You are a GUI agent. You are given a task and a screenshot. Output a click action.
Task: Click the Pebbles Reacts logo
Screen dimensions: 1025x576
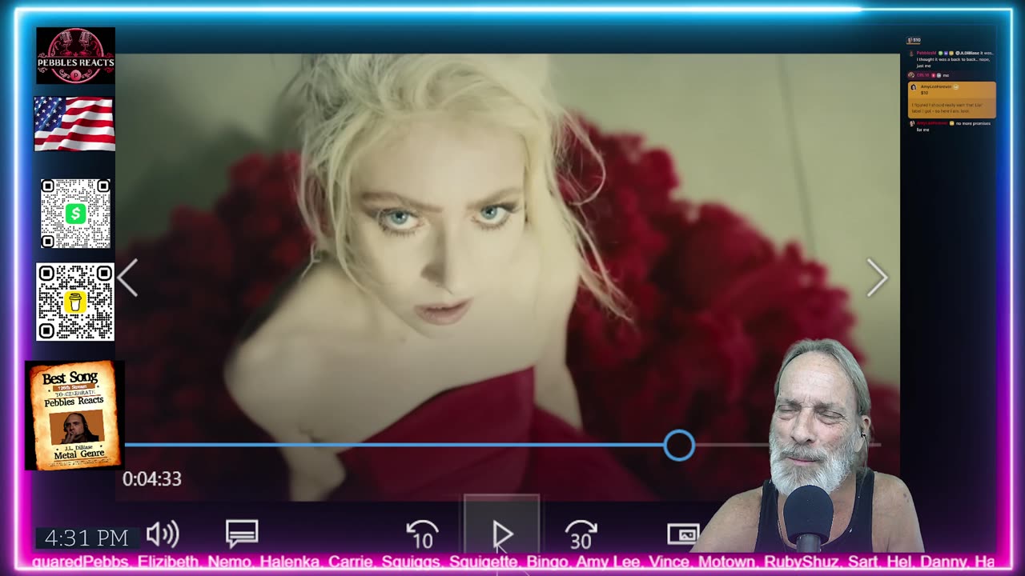tap(75, 55)
